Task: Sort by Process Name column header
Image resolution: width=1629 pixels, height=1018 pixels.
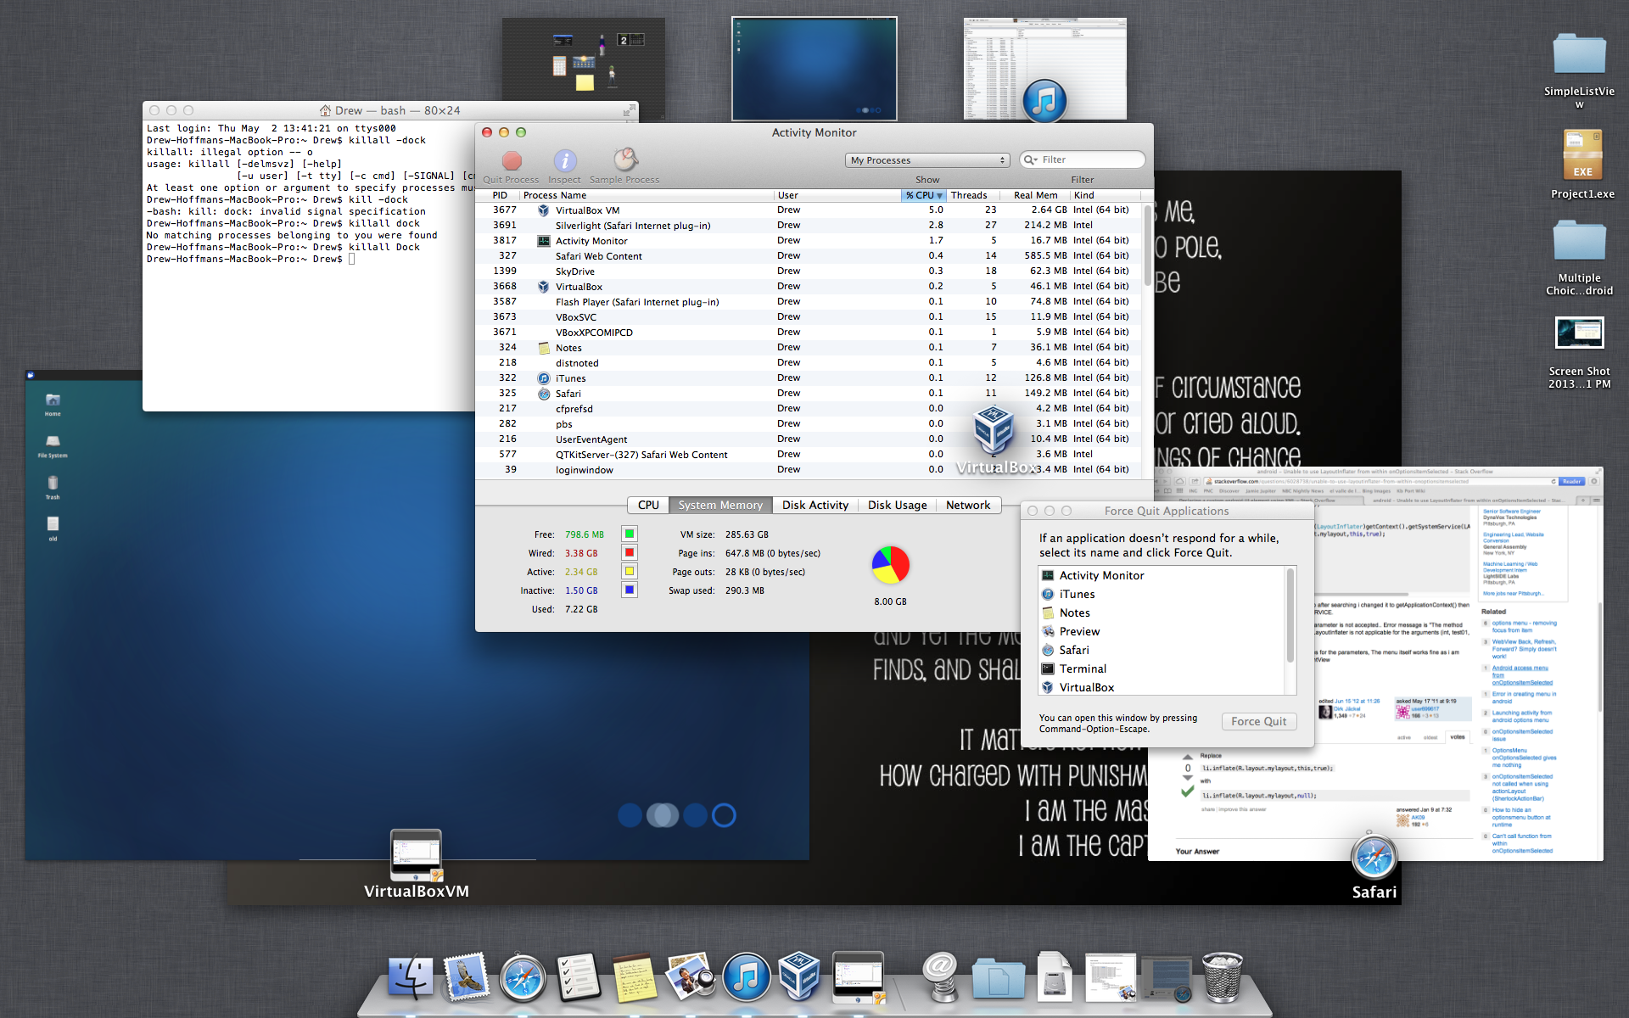Action: point(647,195)
